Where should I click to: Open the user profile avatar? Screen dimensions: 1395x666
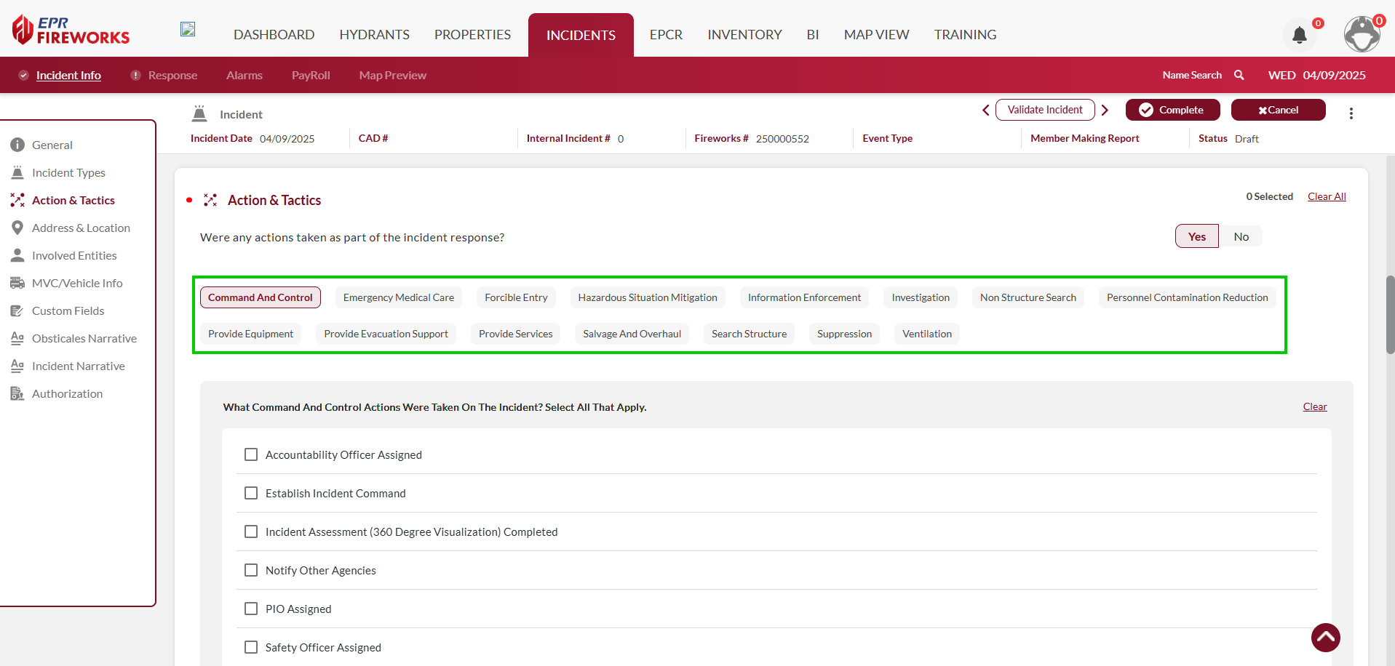[1361, 34]
